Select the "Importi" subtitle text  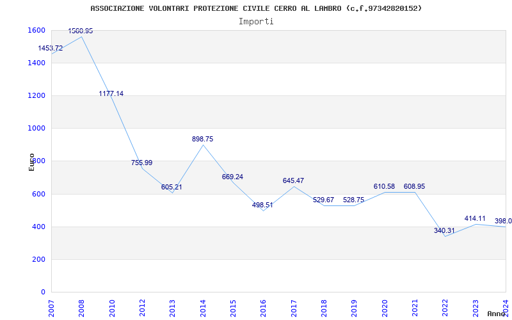click(x=256, y=21)
